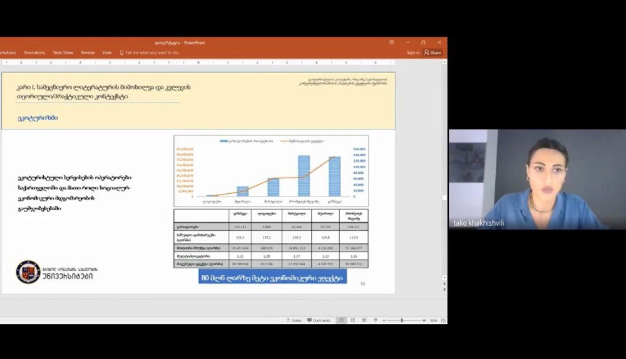Screen dimensions: 626x359
Task: Click Fit slide to window icon
Action: (443, 320)
